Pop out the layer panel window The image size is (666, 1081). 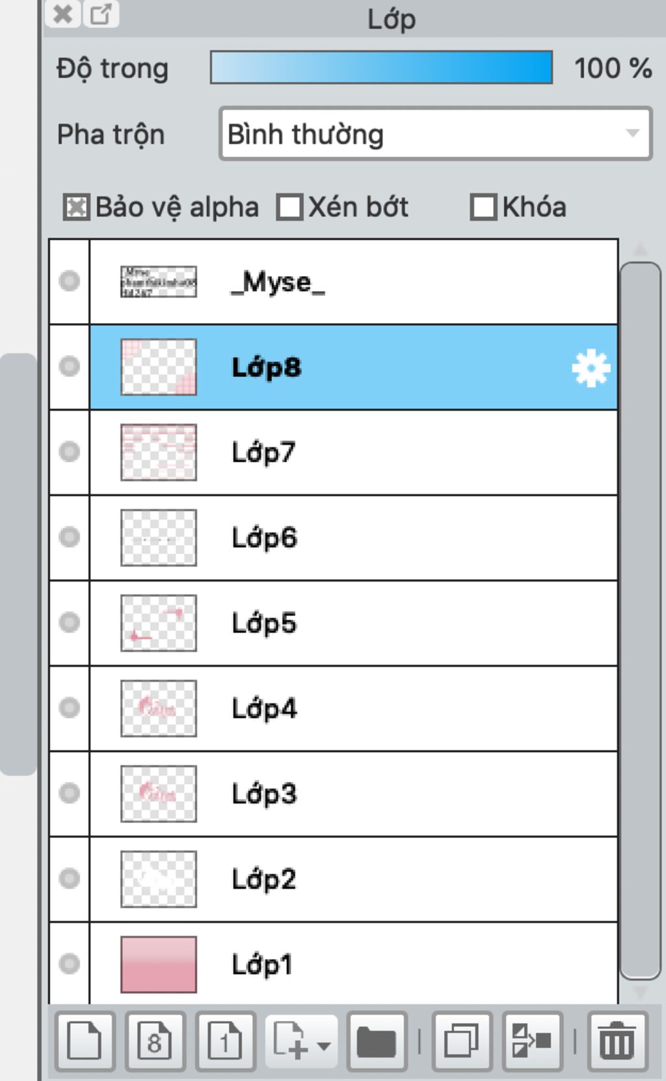tap(101, 14)
